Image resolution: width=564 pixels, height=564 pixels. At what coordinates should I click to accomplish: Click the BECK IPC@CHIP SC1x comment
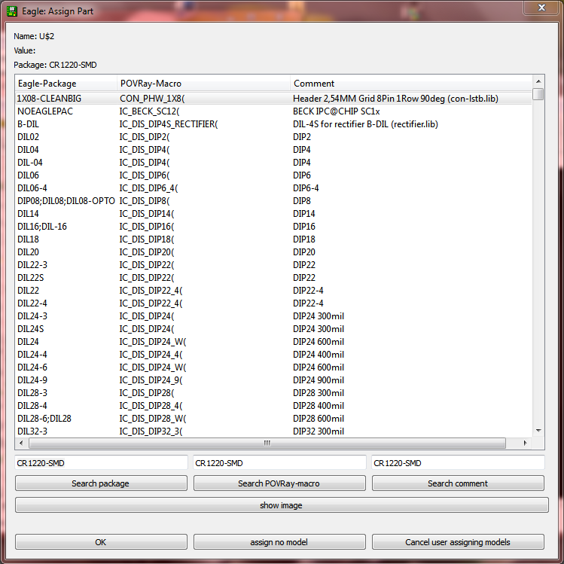click(x=337, y=111)
